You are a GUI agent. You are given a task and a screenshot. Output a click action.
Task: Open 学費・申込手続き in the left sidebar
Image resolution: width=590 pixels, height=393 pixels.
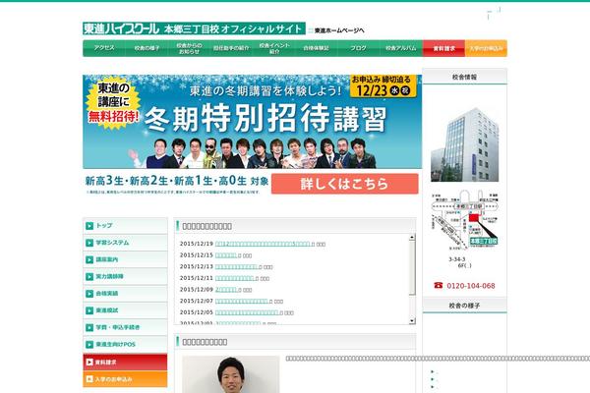pyautogui.click(x=118, y=327)
